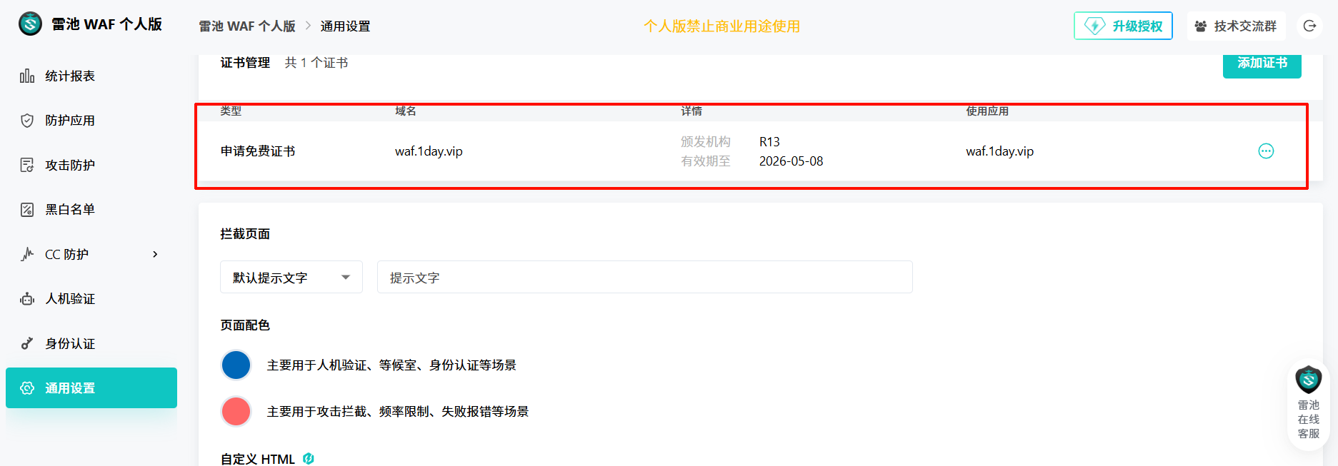Select 防护应用 in the sidebar

(x=69, y=120)
